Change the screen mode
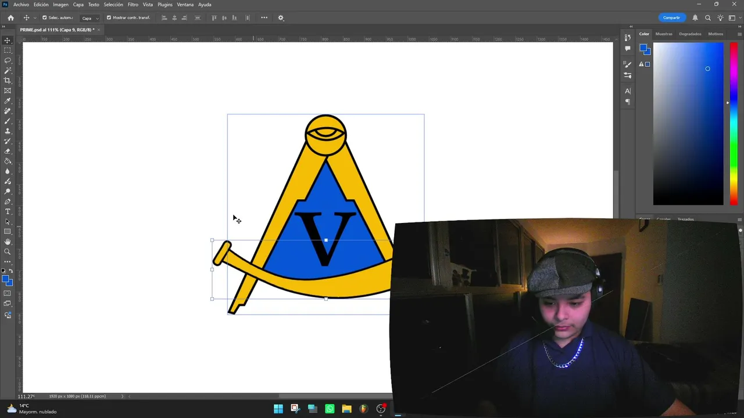Screen dimensions: 744x418 [8, 304]
